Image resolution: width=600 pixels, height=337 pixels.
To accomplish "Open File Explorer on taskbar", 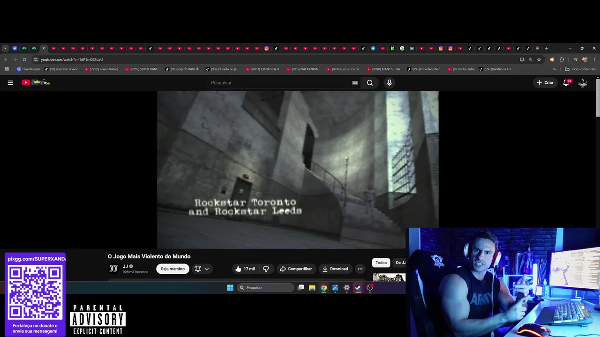I will point(312,288).
